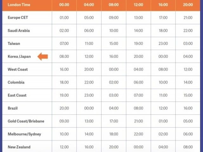
Task: Click Korea /Japan time 08.00 cell
Action: coord(64,56)
